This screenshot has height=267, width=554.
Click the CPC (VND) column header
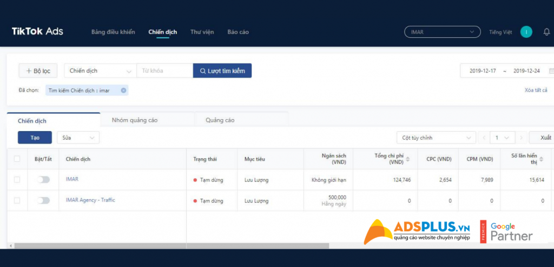(x=439, y=159)
